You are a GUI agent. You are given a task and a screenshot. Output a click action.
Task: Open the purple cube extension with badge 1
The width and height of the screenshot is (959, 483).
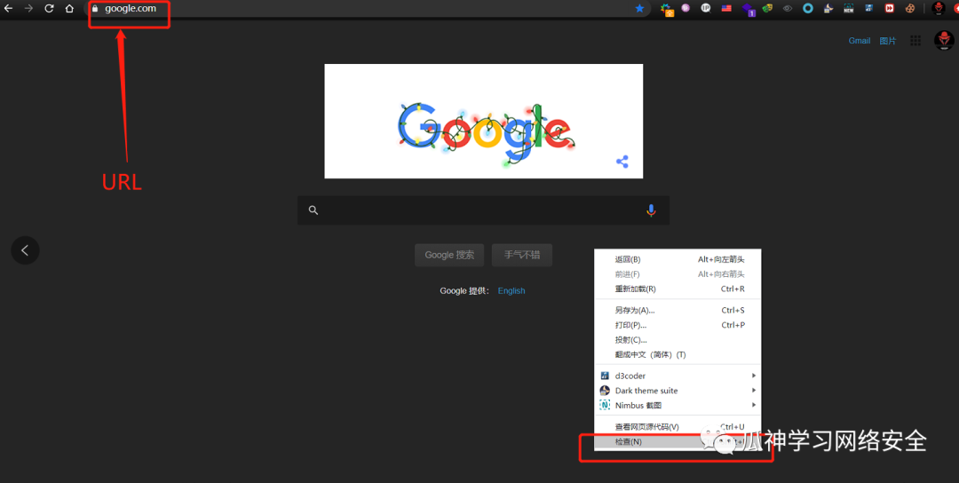(749, 9)
